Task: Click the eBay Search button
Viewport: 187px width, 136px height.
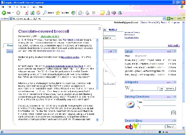Action: (x=171, y=126)
